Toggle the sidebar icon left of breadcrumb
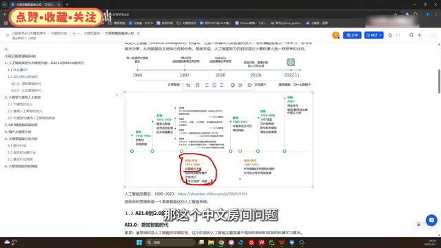Viewport: 441px width, 248px height. click(x=8, y=35)
